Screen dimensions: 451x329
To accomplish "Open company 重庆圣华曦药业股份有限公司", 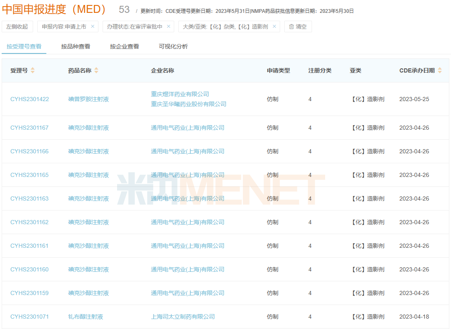I will coord(189,104).
